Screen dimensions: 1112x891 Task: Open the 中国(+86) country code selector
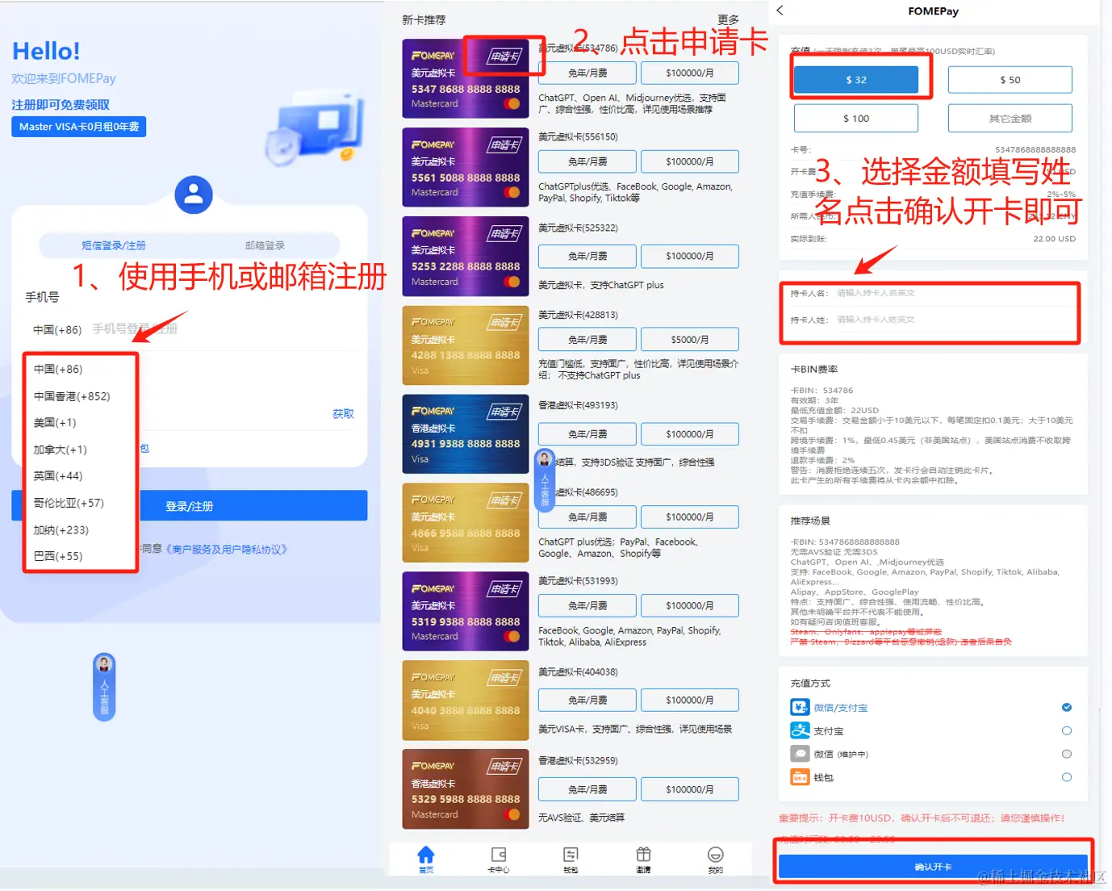[57, 329]
